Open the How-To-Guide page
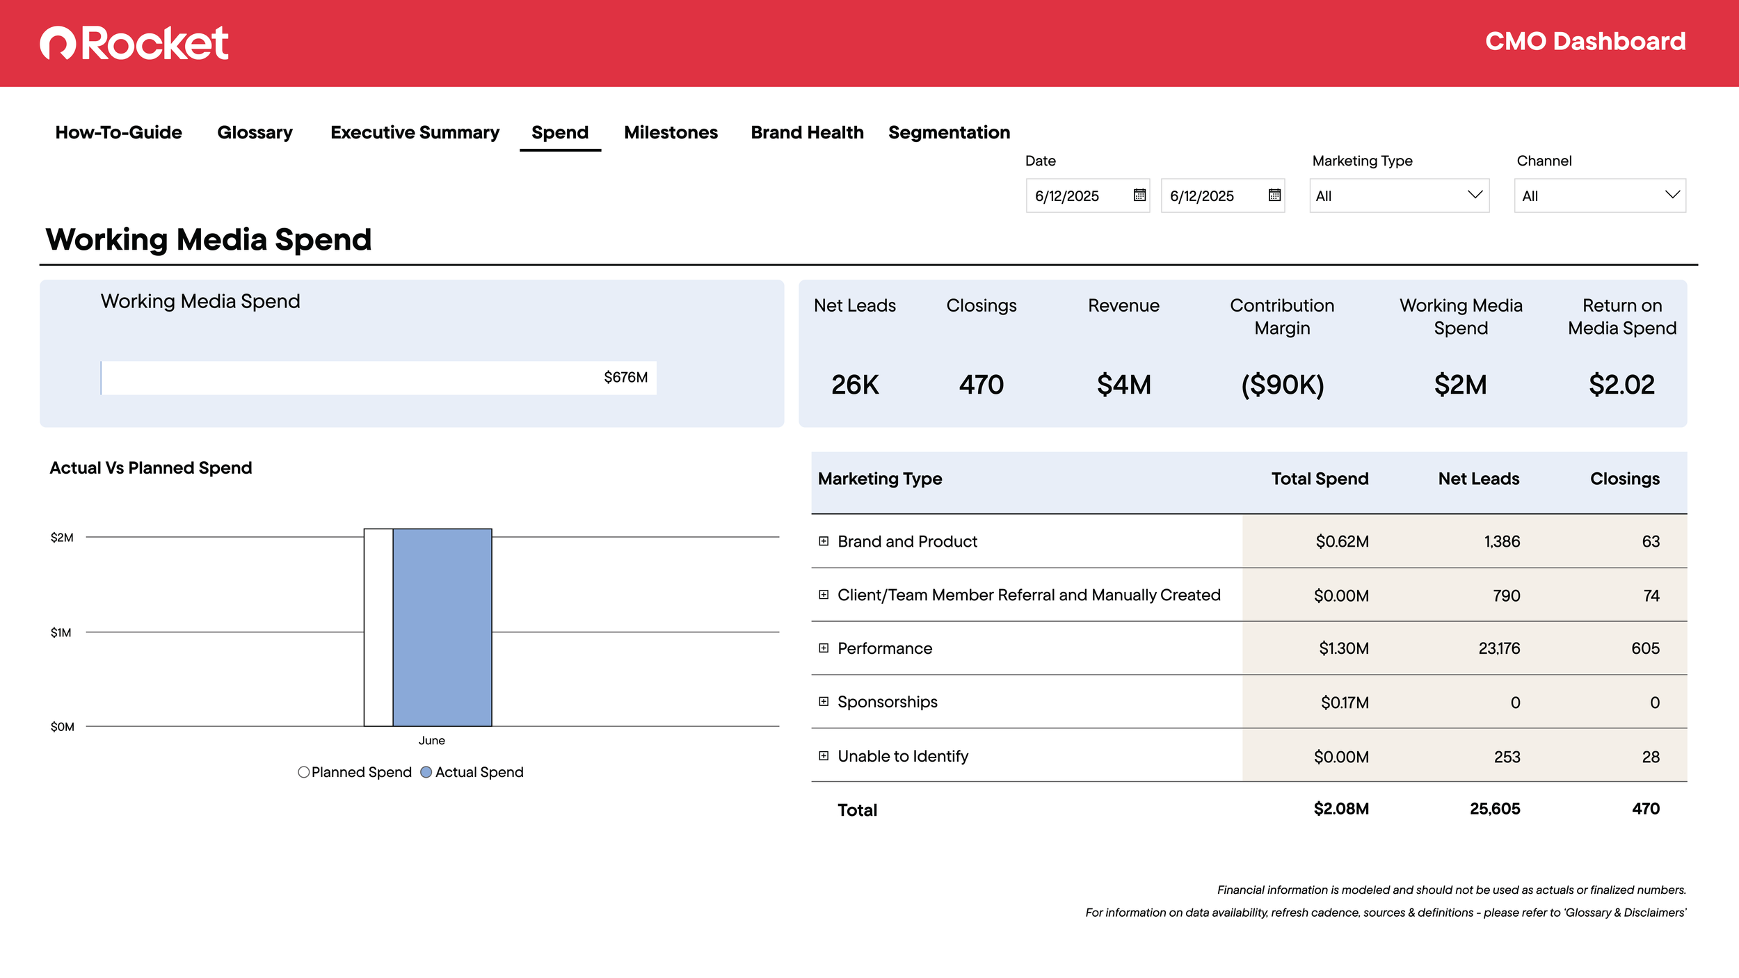The height and width of the screenshot is (978, 1739). tap(119, 133)
